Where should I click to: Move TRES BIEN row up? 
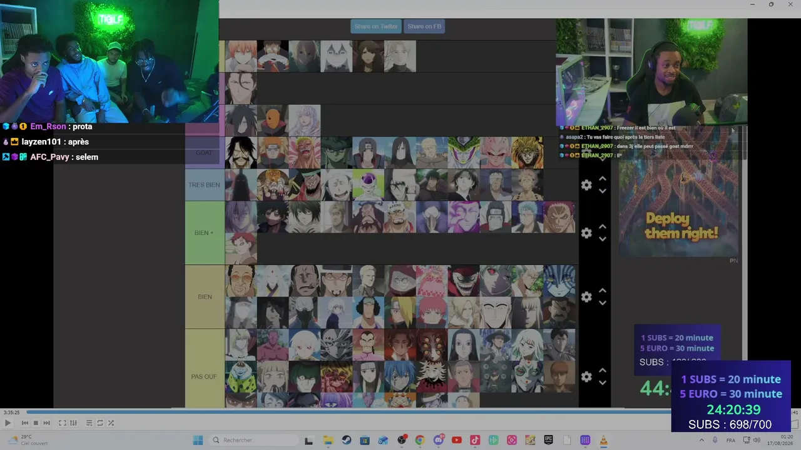[602, 179]
